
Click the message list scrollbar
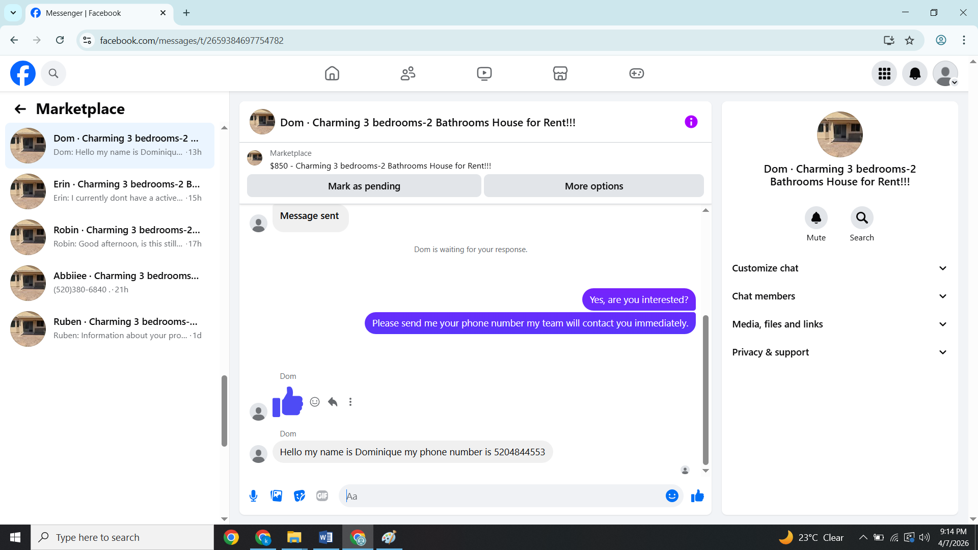705,390
